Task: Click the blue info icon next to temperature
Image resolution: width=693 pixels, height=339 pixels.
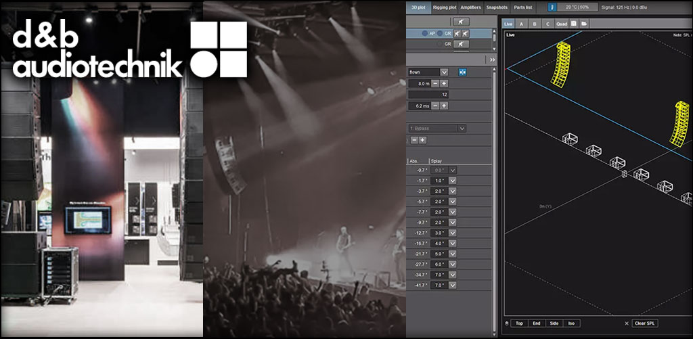Action: tap(552, 7)
